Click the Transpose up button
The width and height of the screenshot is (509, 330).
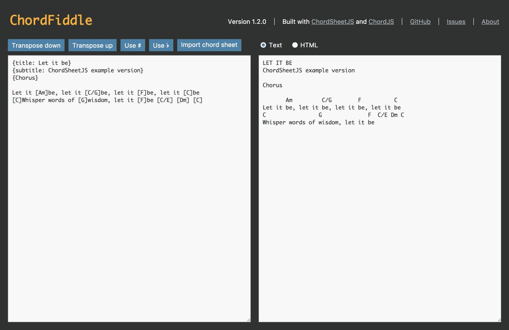(x=92, y=45)
